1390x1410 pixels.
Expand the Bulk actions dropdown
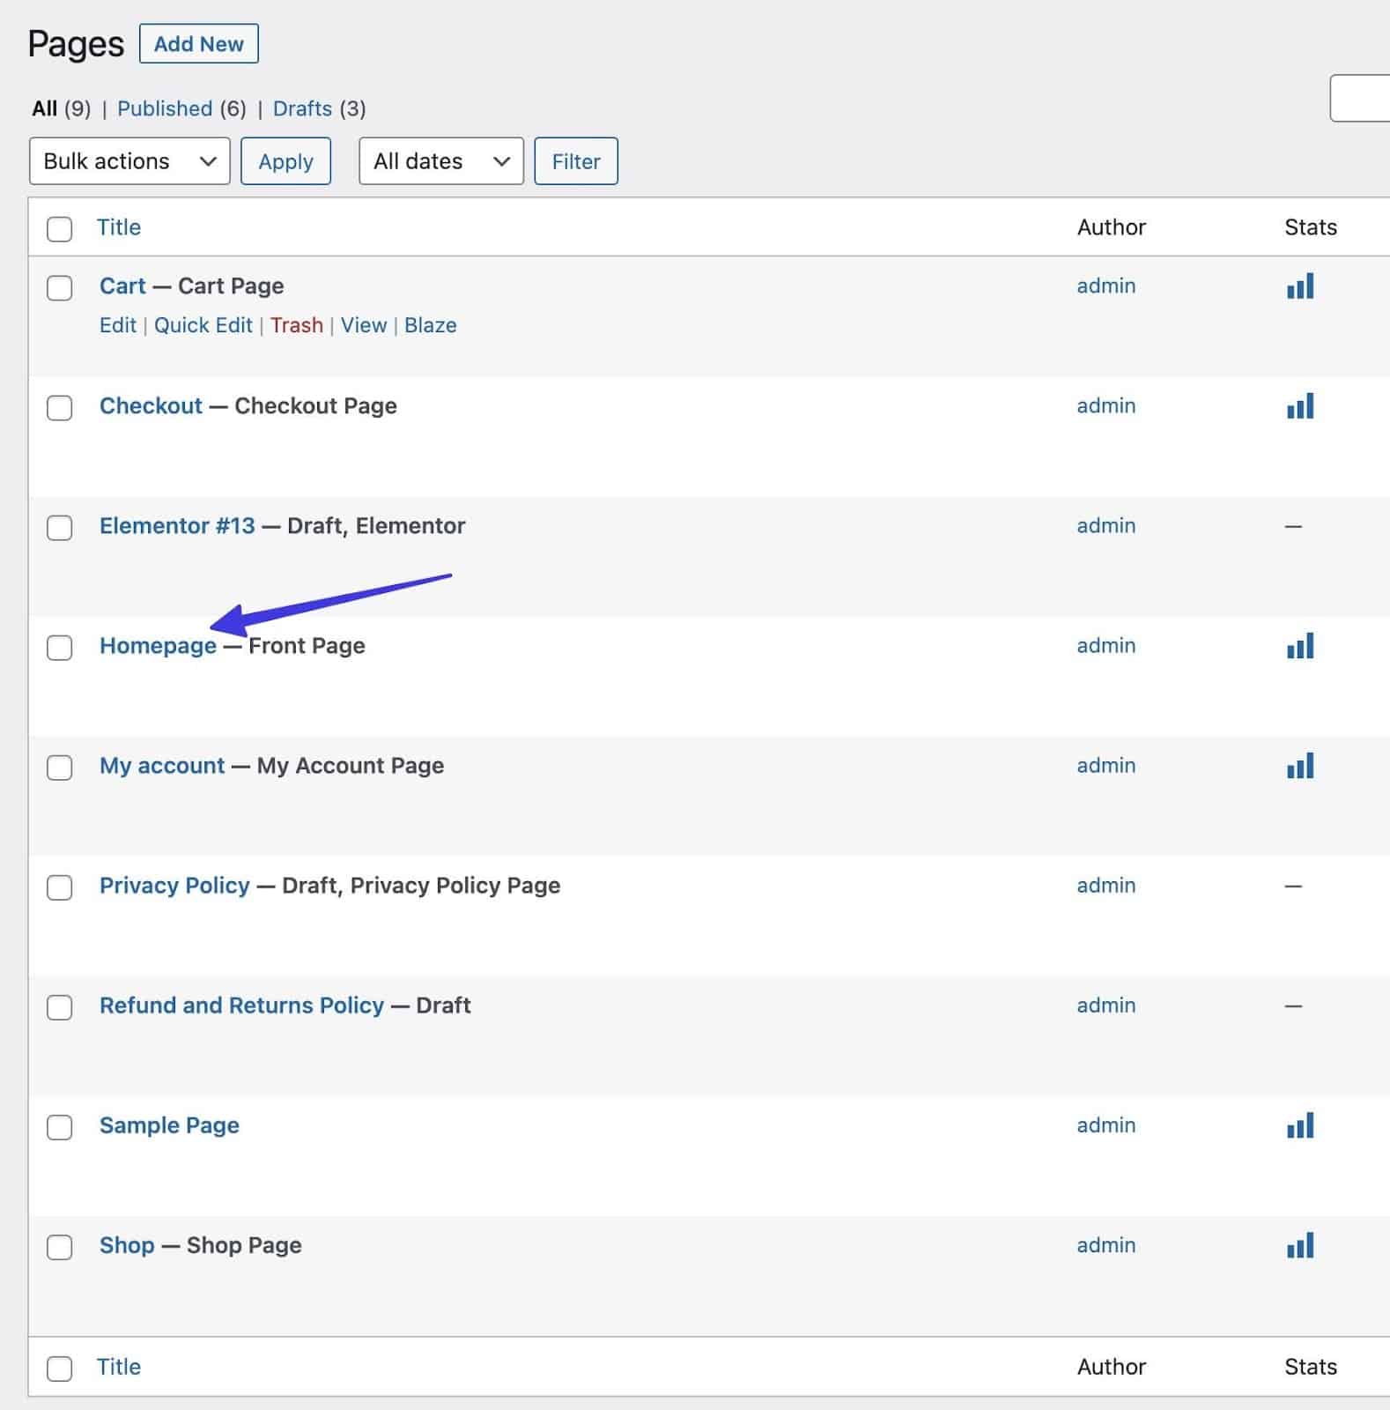coord(129,161)
